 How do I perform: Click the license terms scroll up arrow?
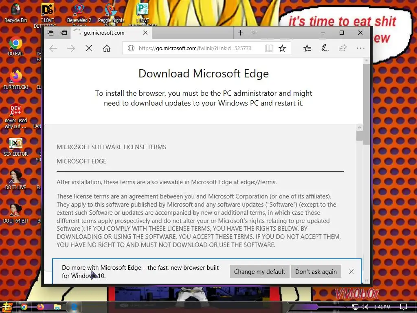click(360, 128)
